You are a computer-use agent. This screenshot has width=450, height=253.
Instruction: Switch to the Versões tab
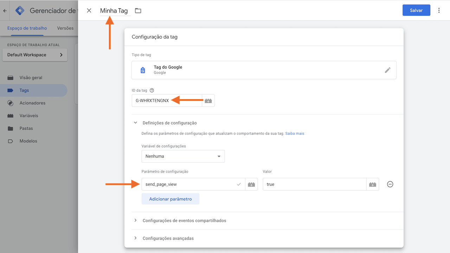pyautogui.click(x=65, y=28)
